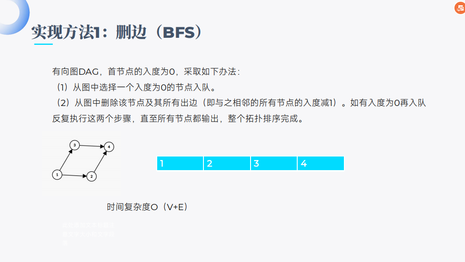Image resolution: width=465 pixels, height=262 pixels.
Task: Click the faint placeholder text 此处添加文本标题
Action: 88,225
